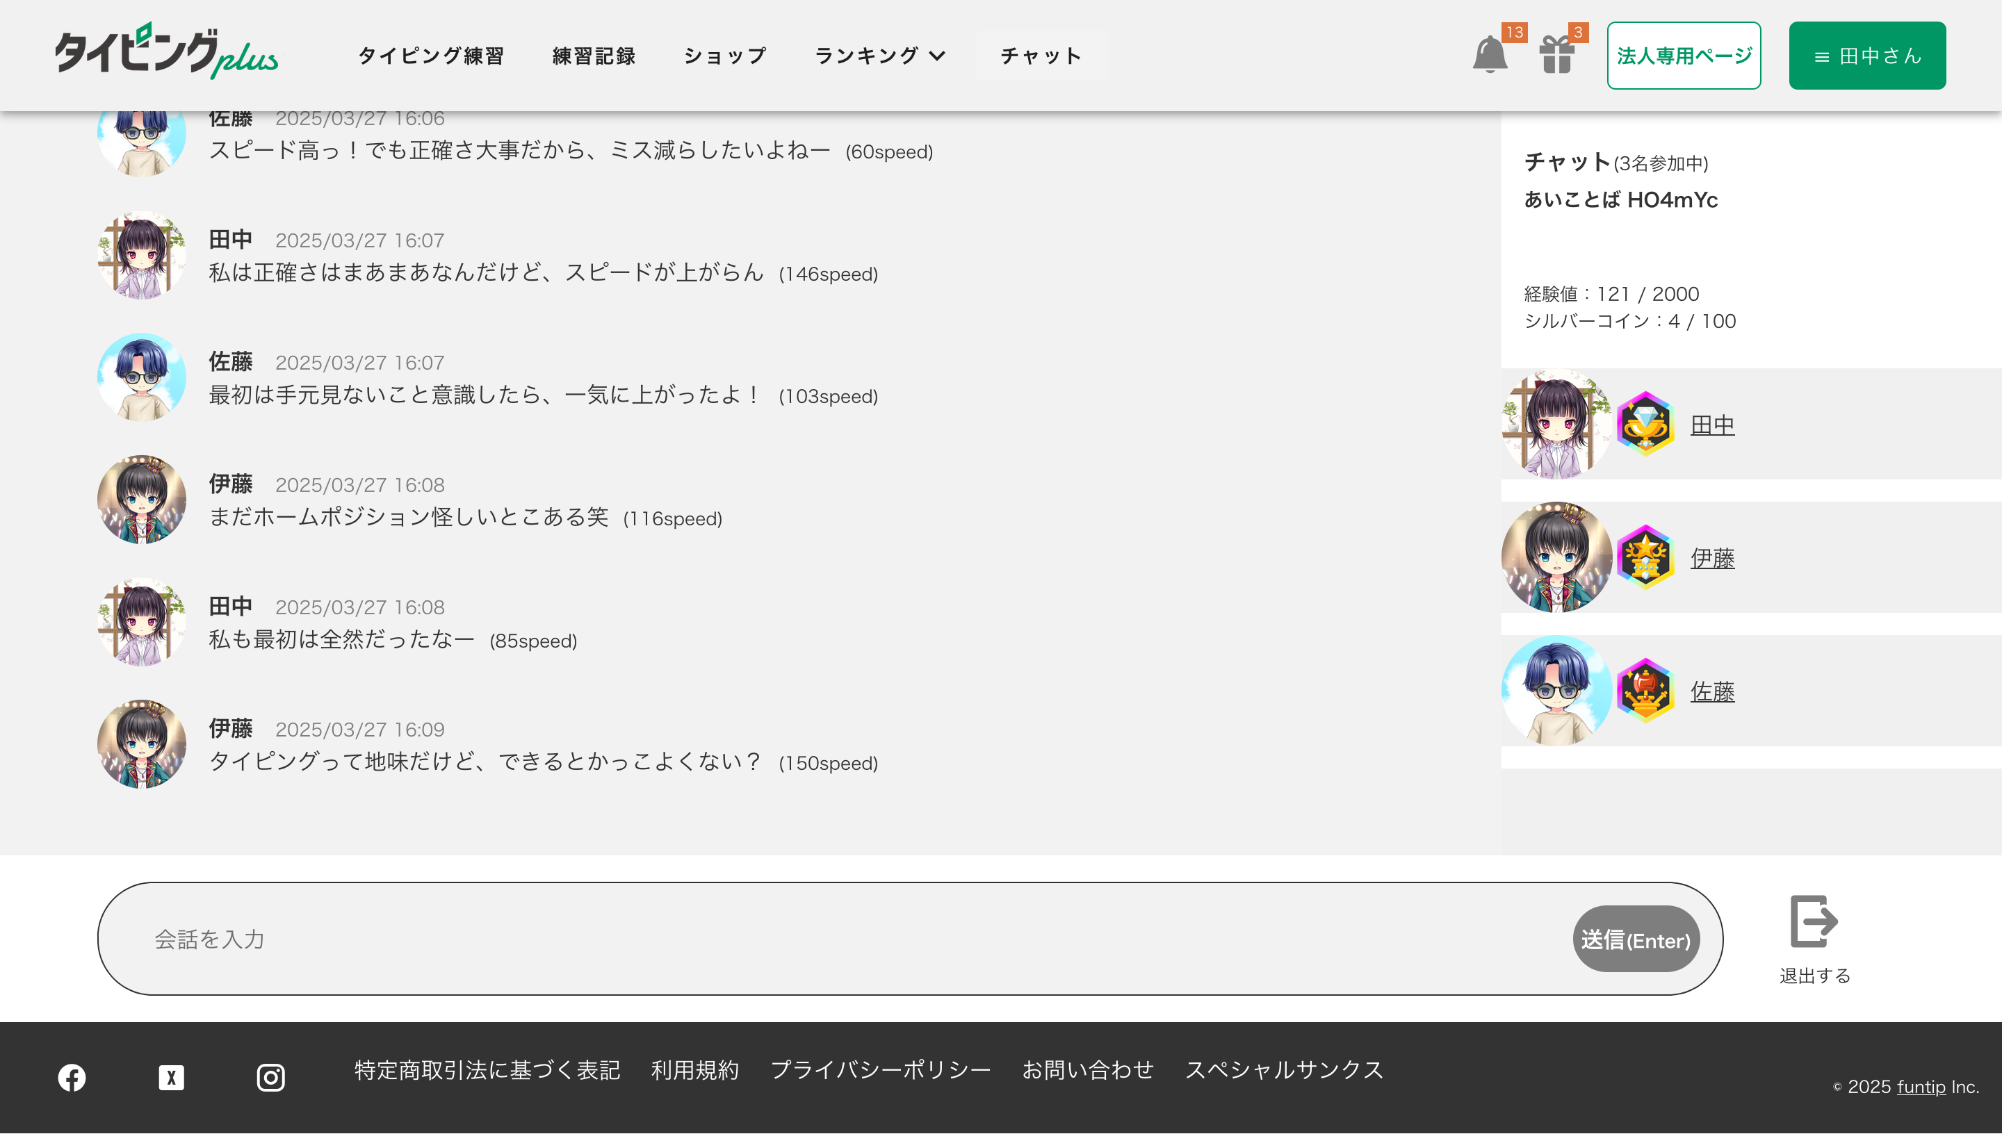Open the プライバシーポリシー footer link
Image resolution: width=2002 pixels, height=1134 pixels.
point(880,1070)
